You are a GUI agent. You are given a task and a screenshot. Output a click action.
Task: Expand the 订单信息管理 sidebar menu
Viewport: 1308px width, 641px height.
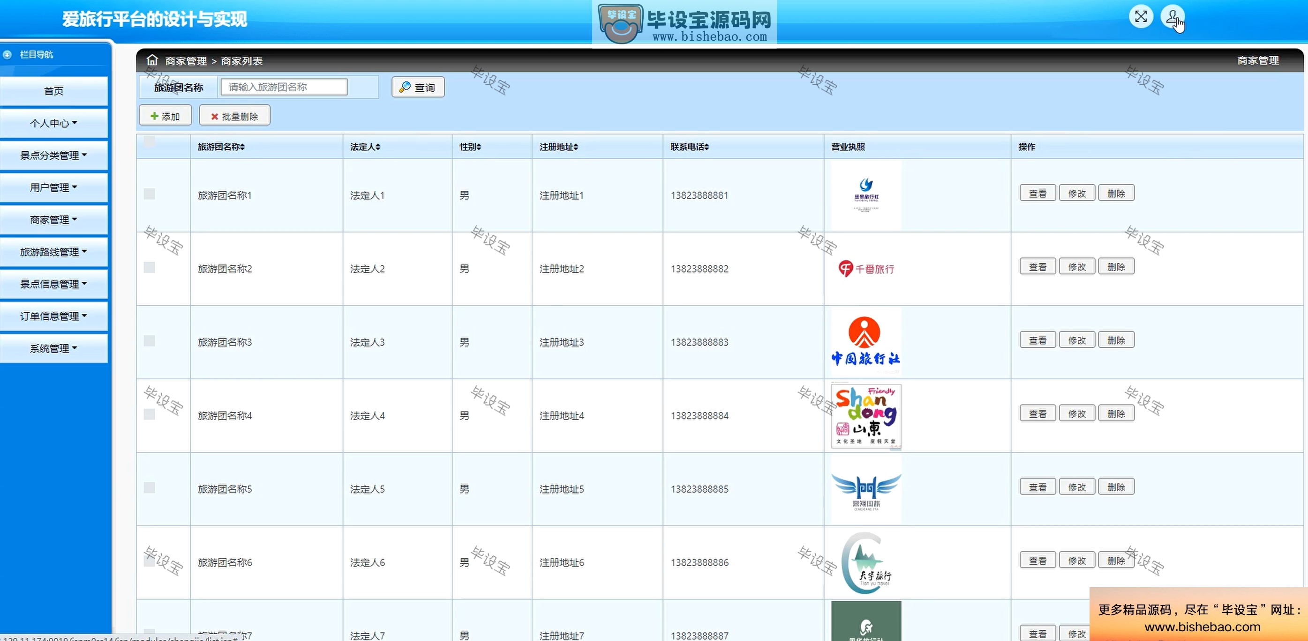coord(54,317)
